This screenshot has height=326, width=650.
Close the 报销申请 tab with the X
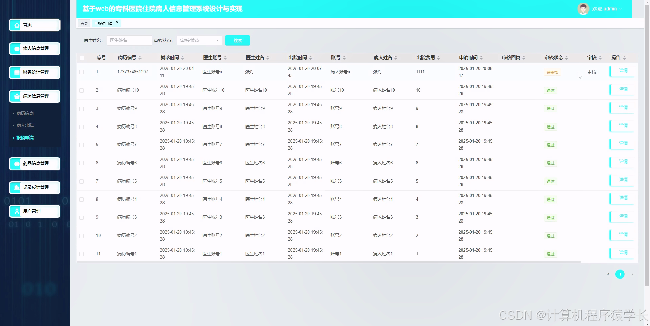coord(117,22)
